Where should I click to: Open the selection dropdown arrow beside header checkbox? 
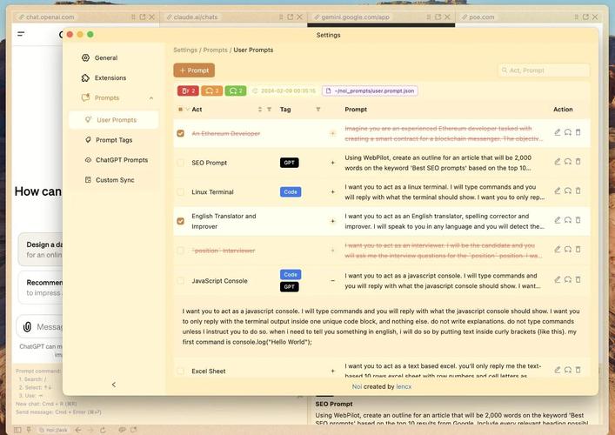point(188,110)
